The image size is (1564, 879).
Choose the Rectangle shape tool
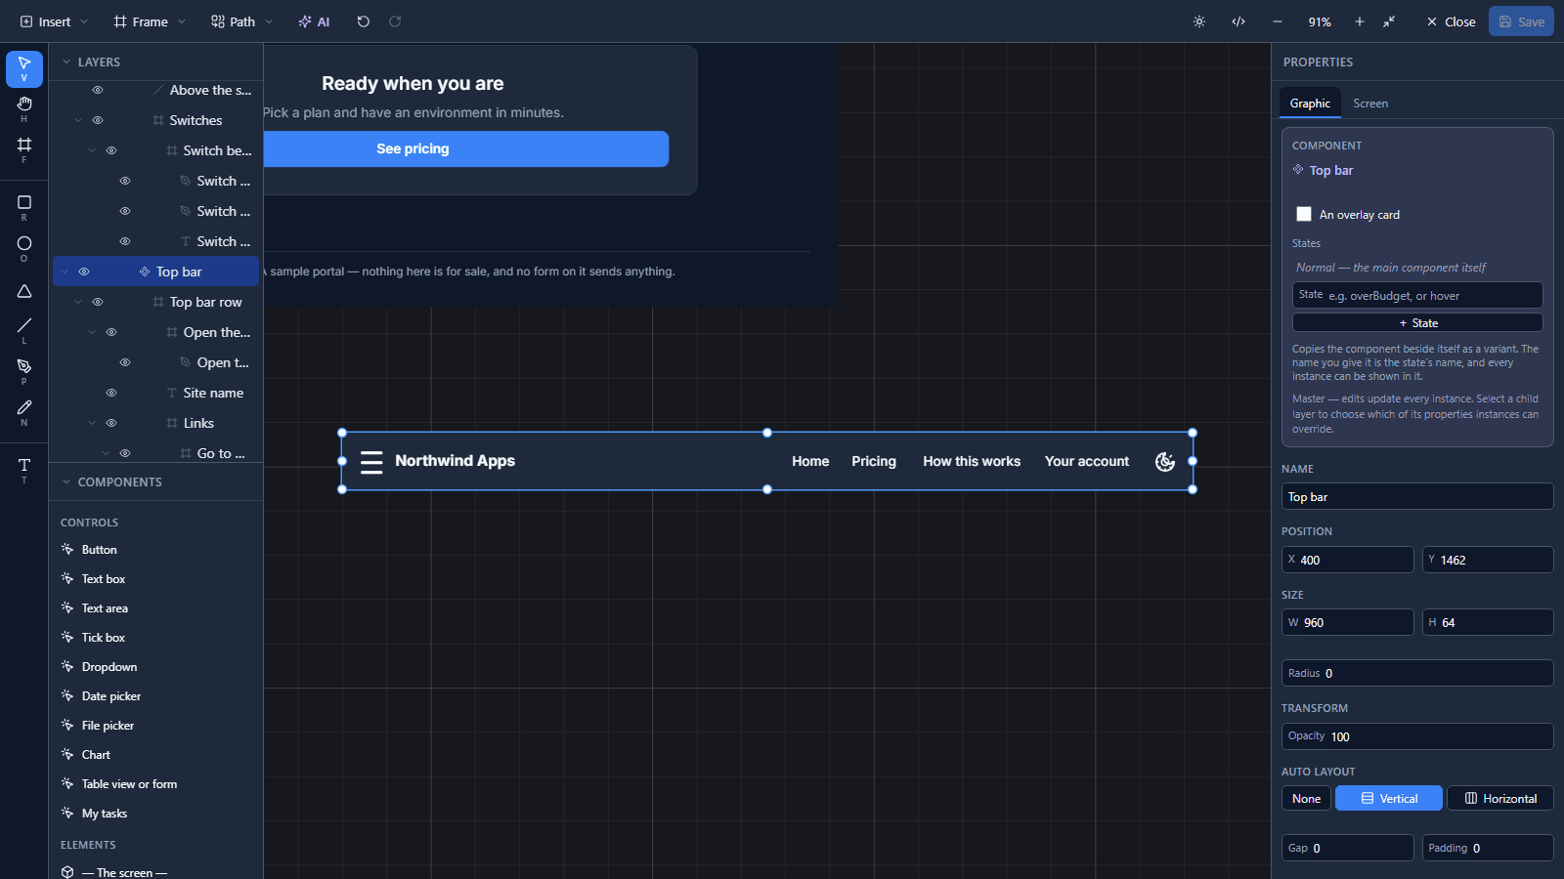(x=24, y=207)
